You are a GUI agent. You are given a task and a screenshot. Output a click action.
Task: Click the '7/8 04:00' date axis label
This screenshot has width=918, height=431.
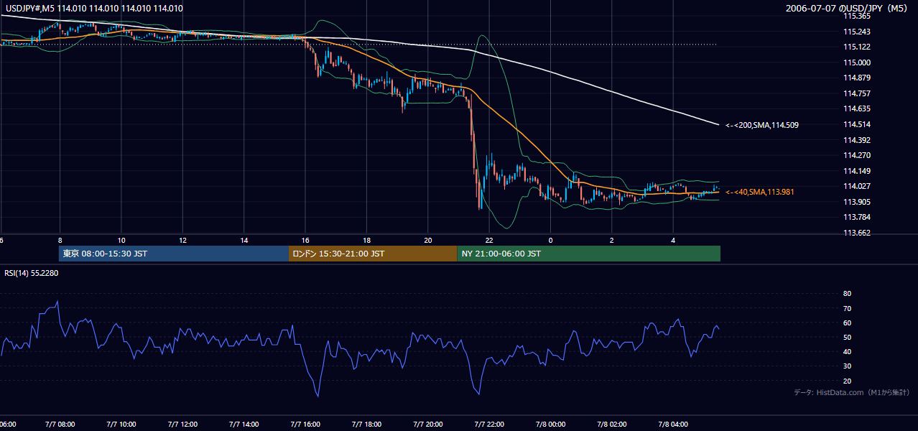click(x=673, y=425)
